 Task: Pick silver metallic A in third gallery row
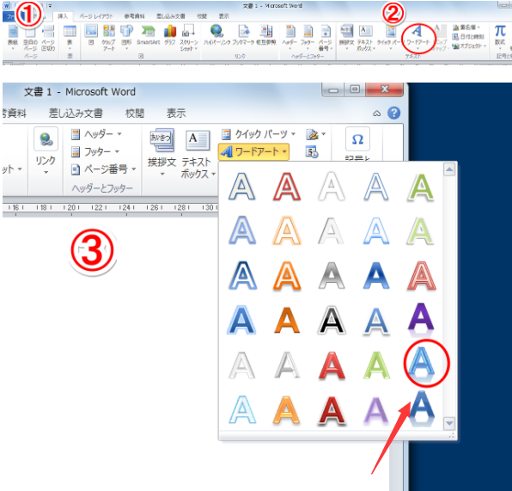pos(331,275)
